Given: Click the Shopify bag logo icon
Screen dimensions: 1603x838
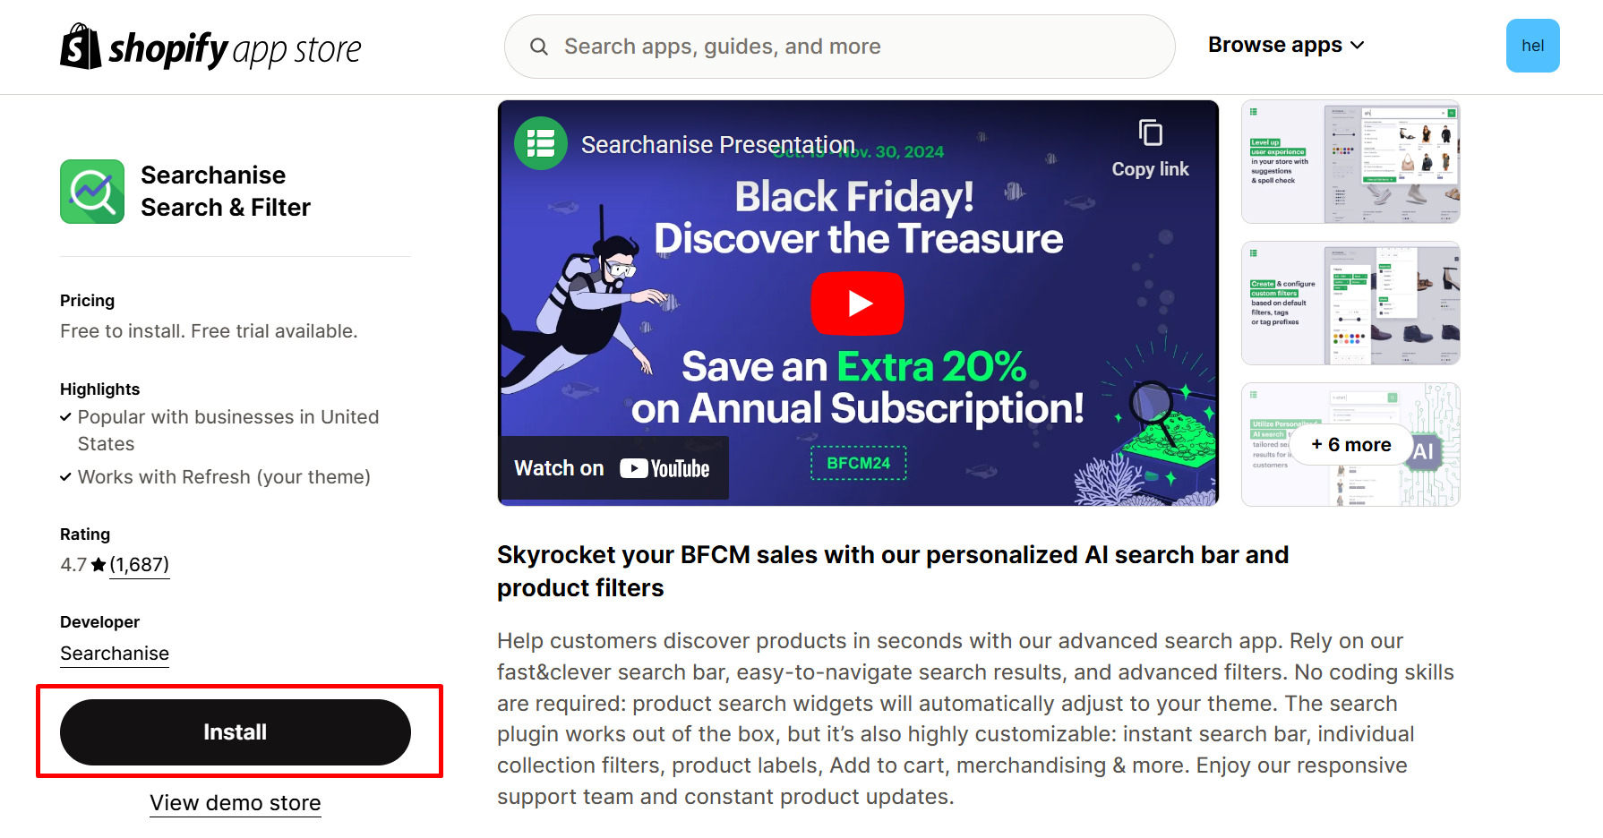Looking at the screenshot, I should tap(80, 47).
